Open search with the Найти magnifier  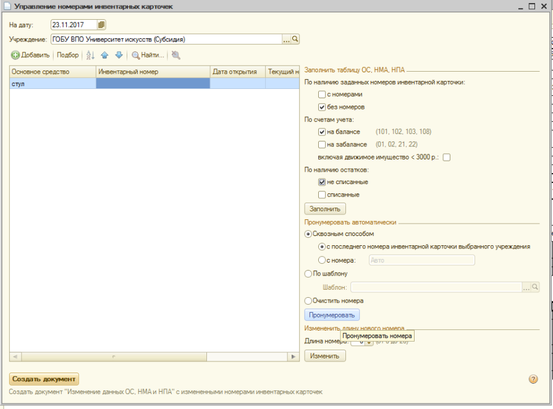click(x=135, y=55)
